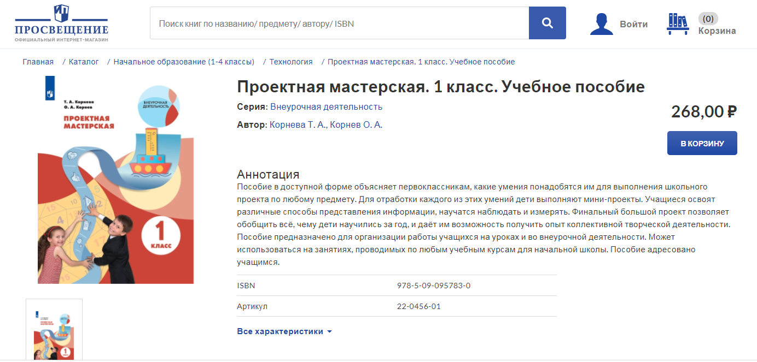Click the large book cover image
Screen dimensions: 757x362
click(x=116, y=180)
